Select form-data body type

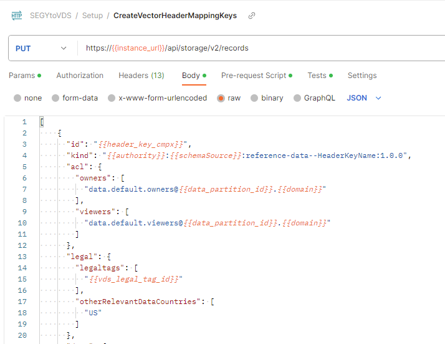point(75,98)
